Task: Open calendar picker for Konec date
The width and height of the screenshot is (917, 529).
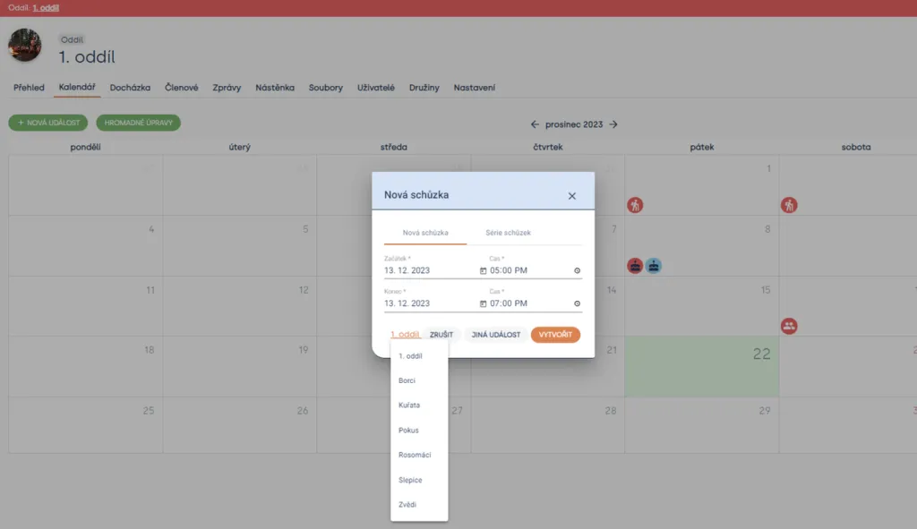Action: coord(483,303)
